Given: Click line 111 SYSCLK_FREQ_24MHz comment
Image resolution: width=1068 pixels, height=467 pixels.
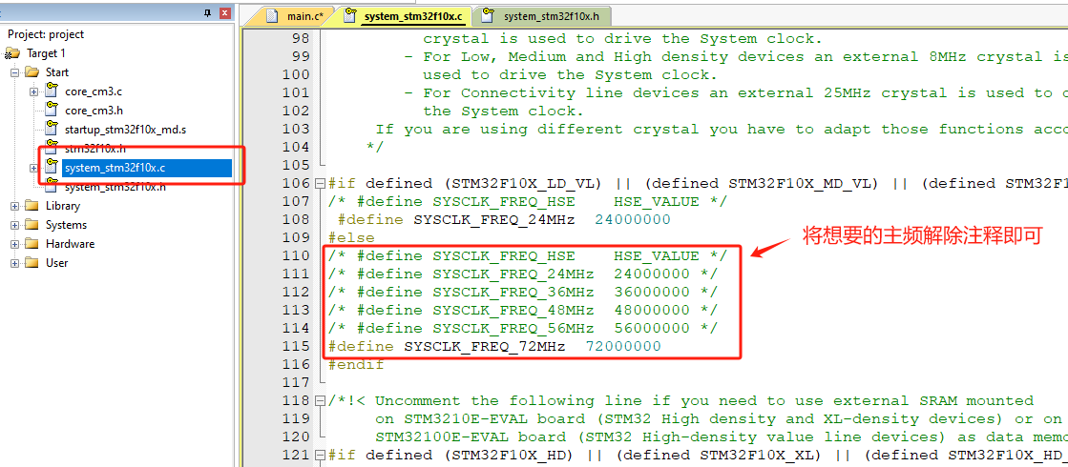Looking at the screenshot, I should pyautogui.click(x=523, y=274).
